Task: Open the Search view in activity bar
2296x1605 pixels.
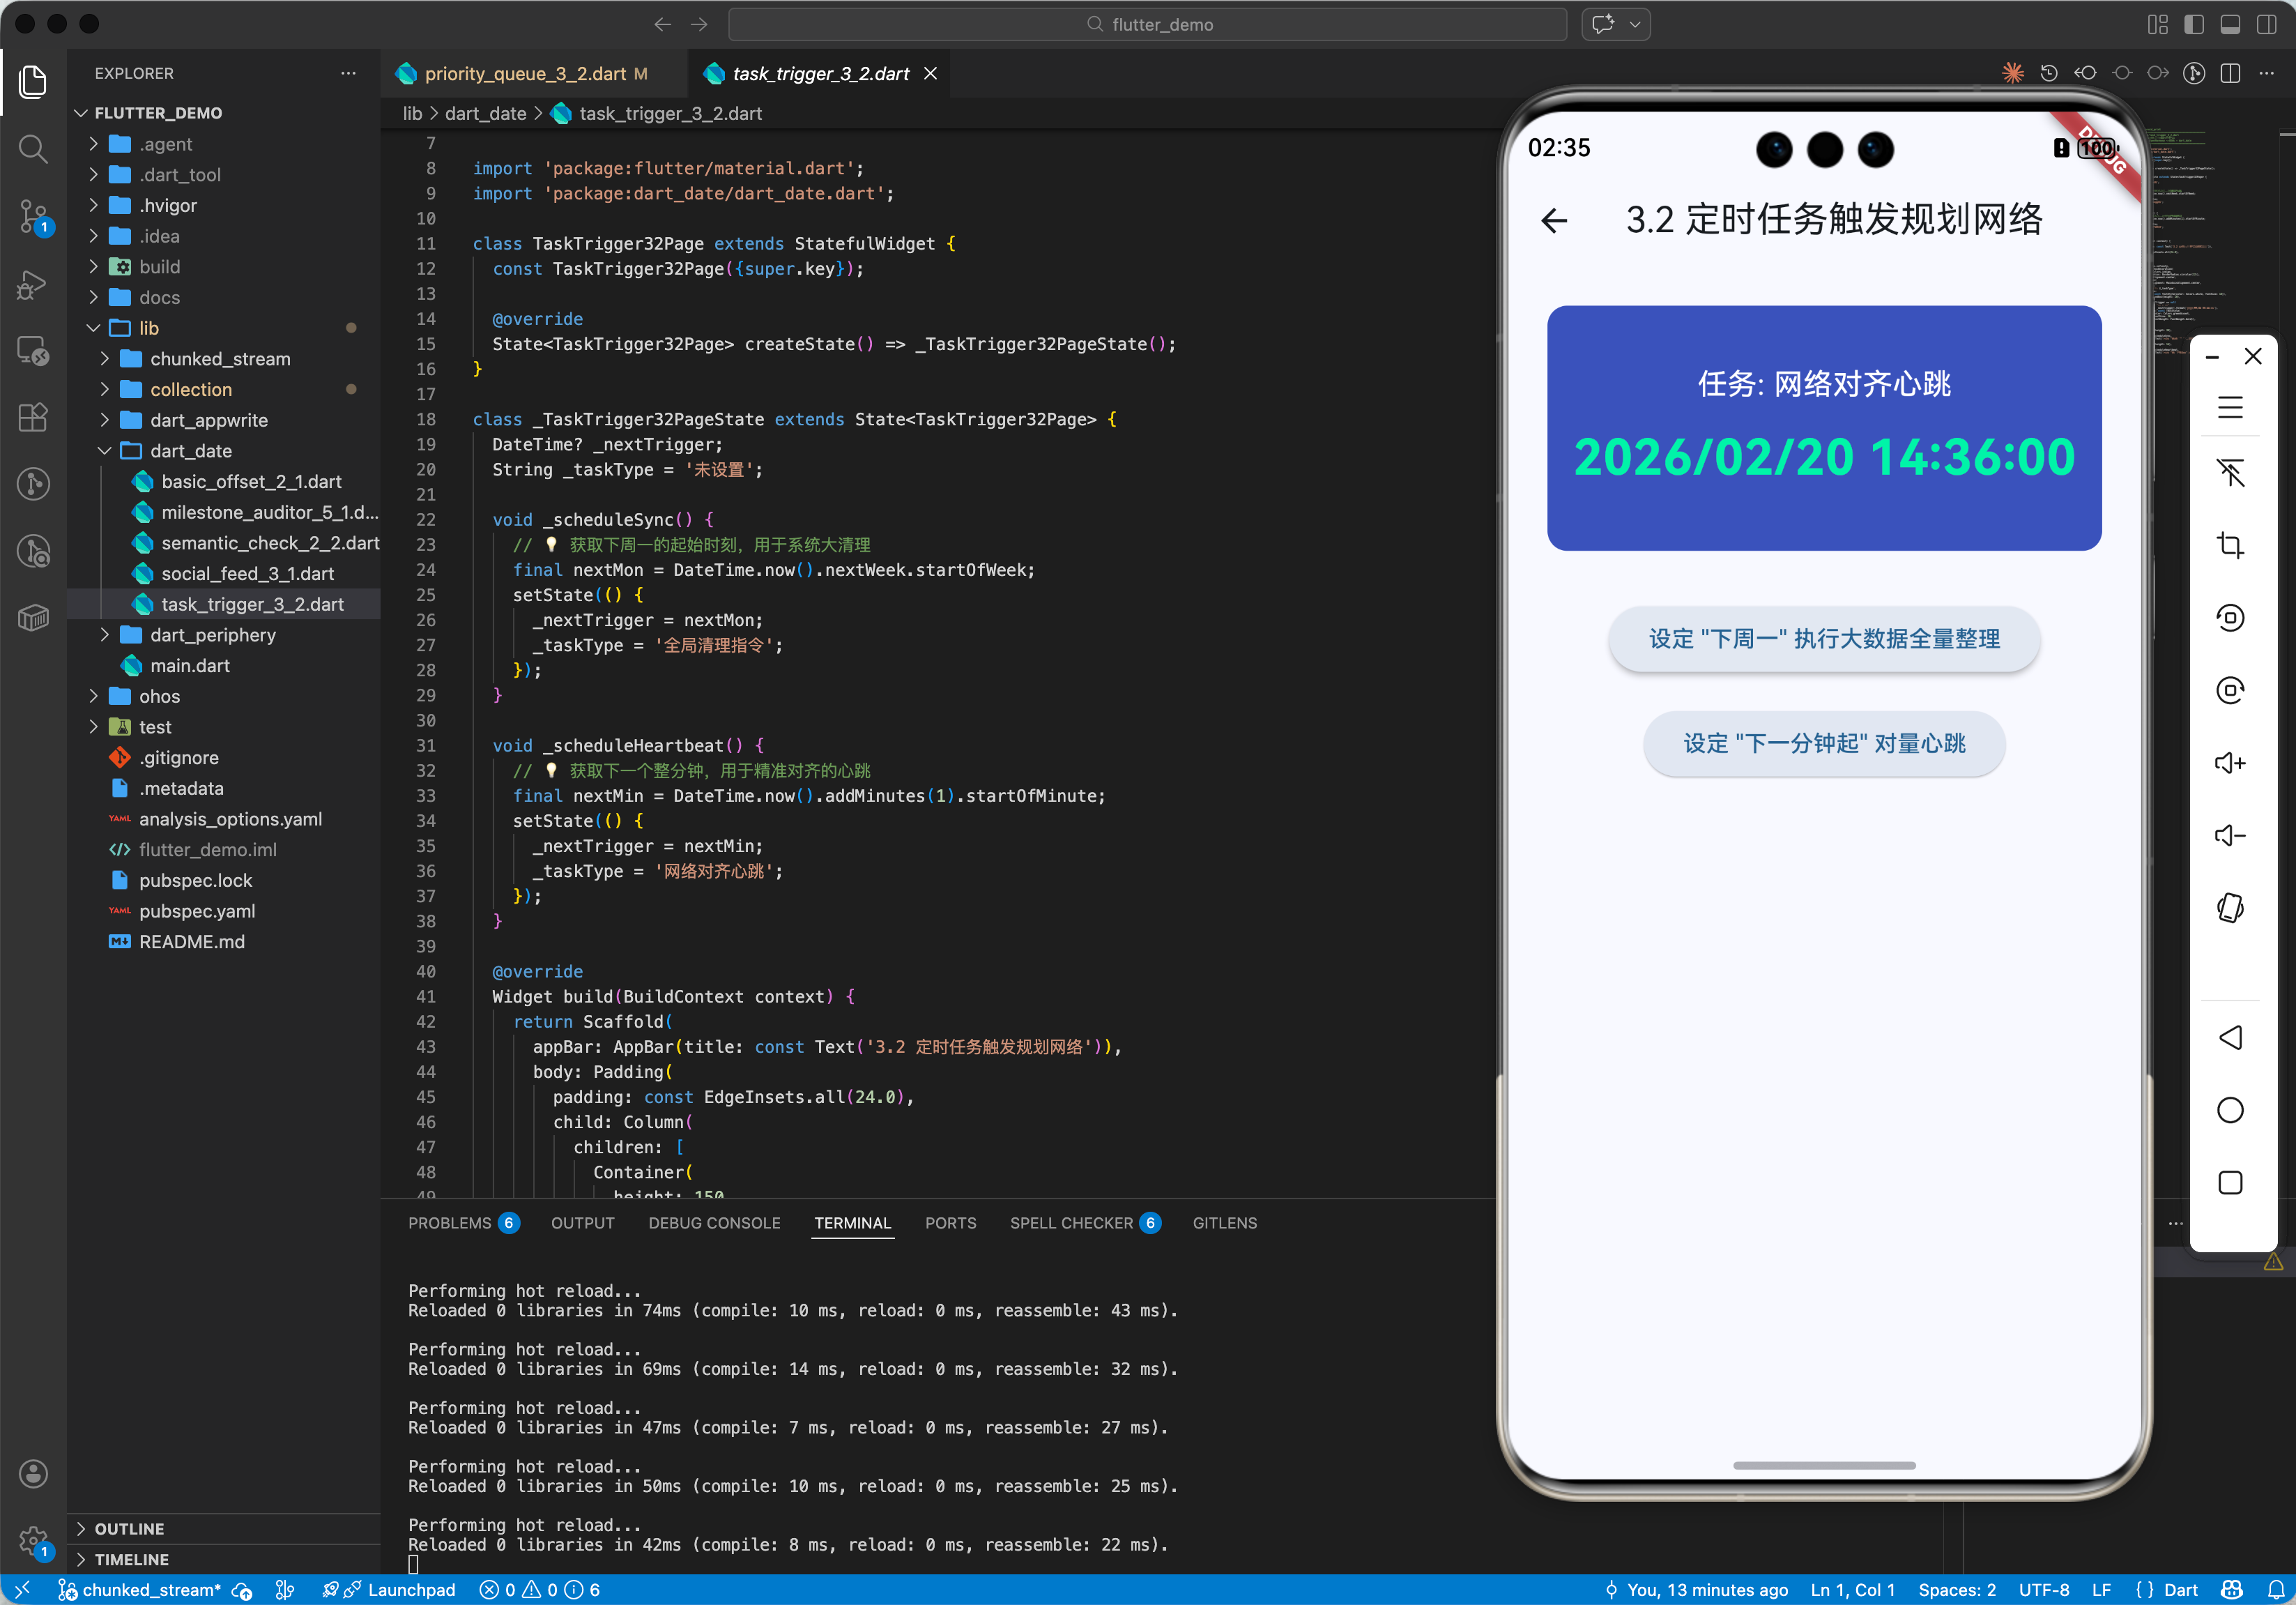Action: [x=33, y=149]
